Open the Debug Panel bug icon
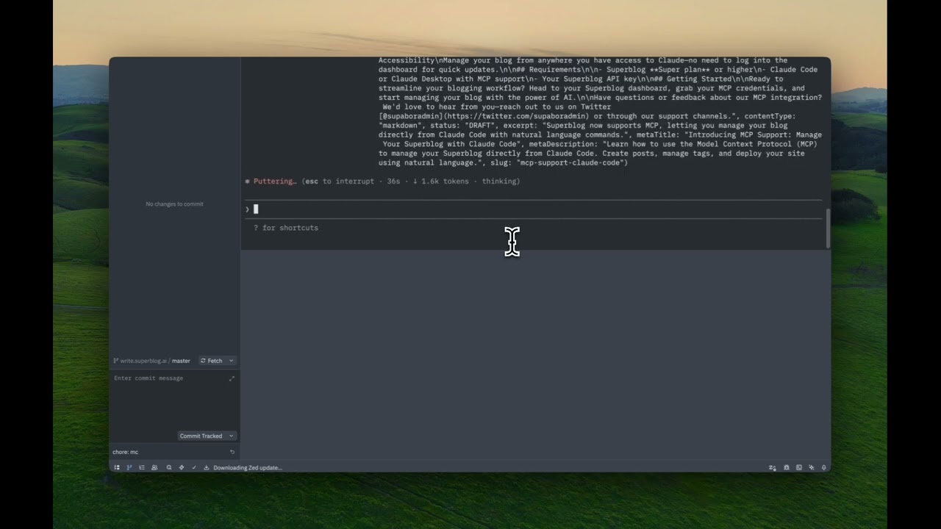The width and height of the screenshot is (941, 529). pos(787,467)
